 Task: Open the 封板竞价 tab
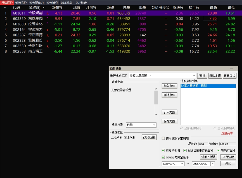click(x=21, y=3)
